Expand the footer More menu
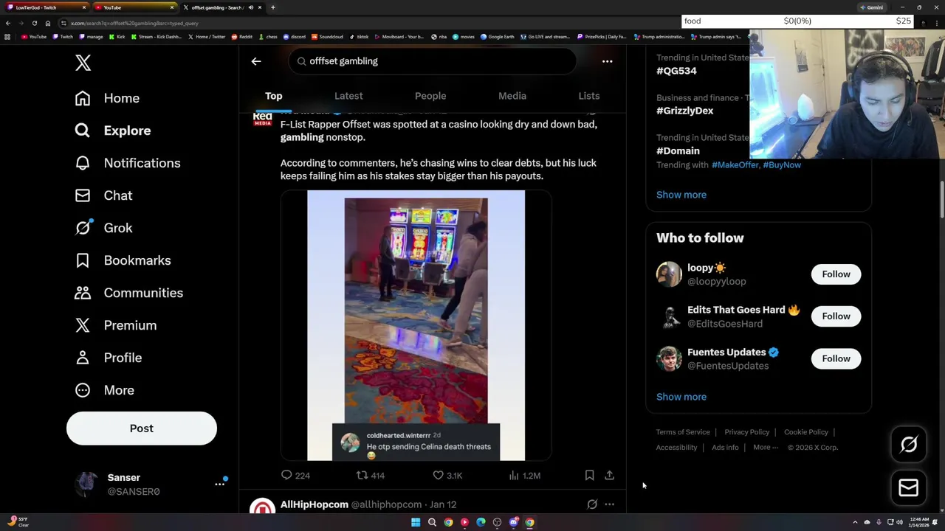The image size is (945, 531). click(x=766, y=448)
